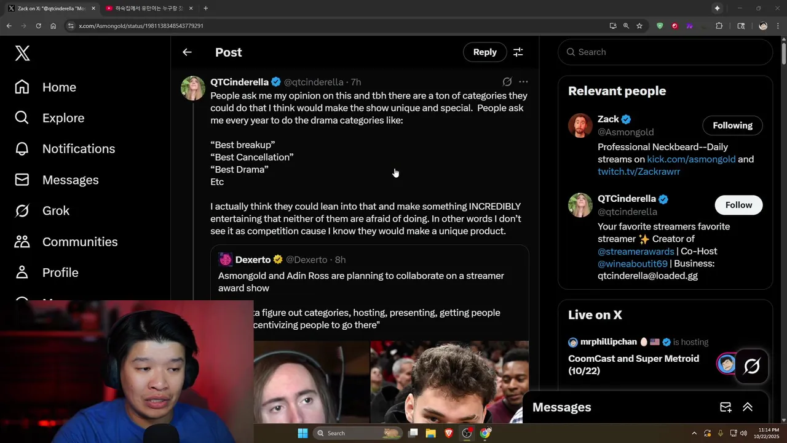Open Zack's avatar under Relevant people
Image resolution: width=787 pixels, height=443 pixels.
580,126
